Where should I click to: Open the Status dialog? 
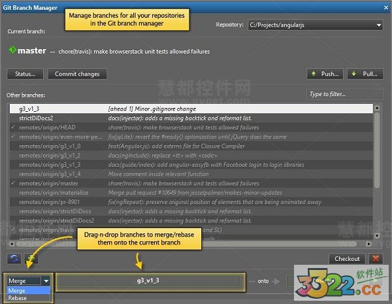point(25,74)
